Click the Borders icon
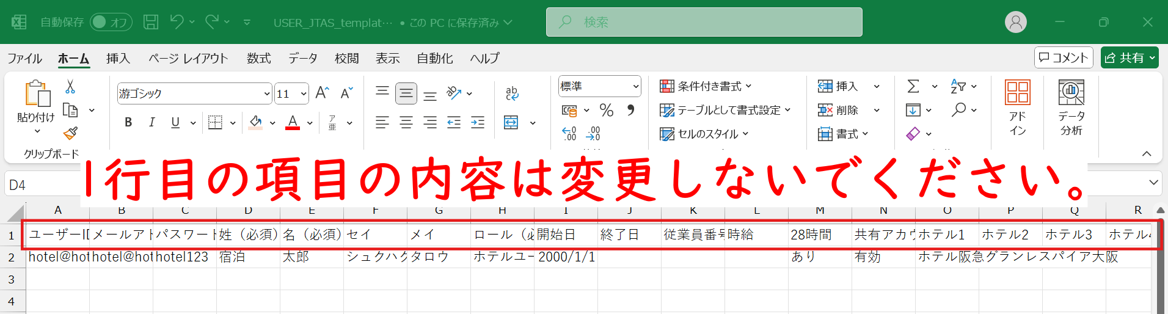1168x314 pixels. tap(215, 122)
